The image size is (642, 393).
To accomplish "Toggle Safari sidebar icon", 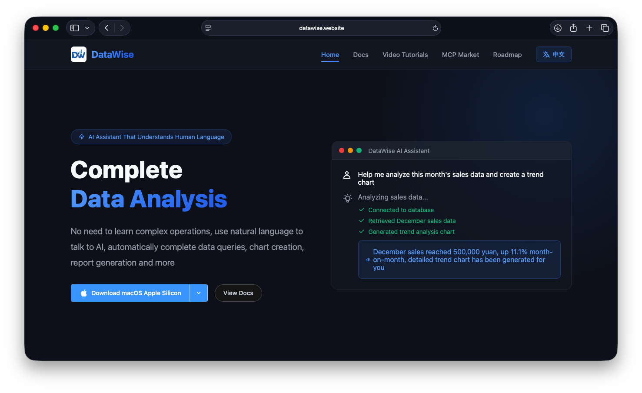I will [75, 28].
